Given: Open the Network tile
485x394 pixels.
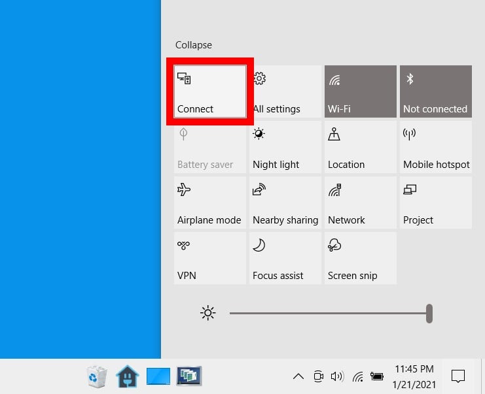Looking at the screenshot, I should tap(360, 203).
